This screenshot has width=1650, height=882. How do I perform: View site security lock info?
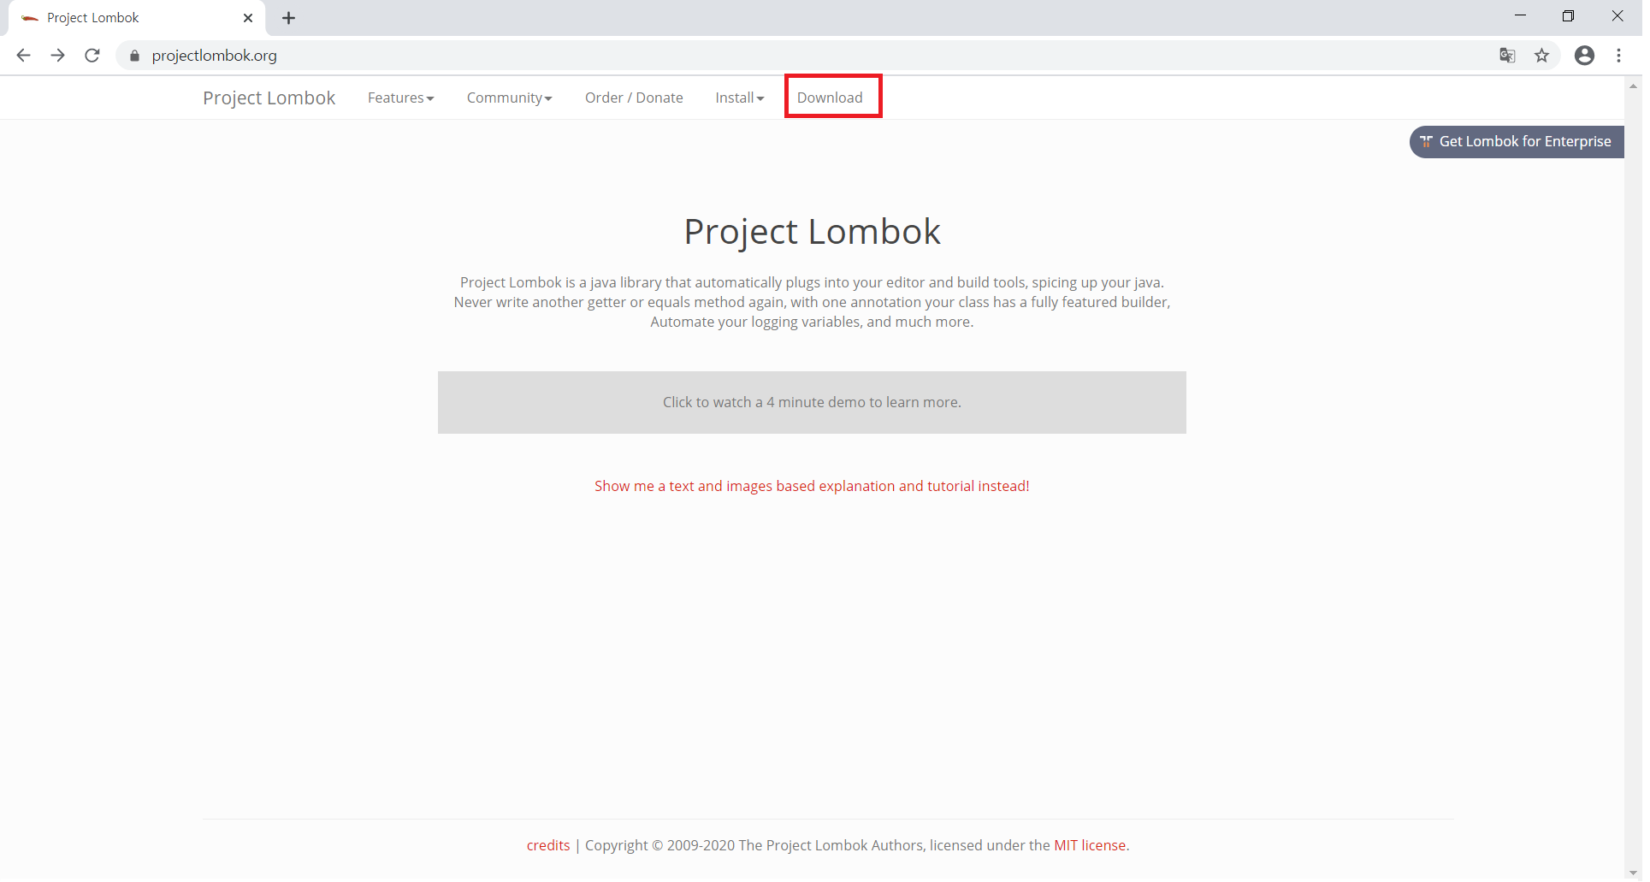pos(134,56)
